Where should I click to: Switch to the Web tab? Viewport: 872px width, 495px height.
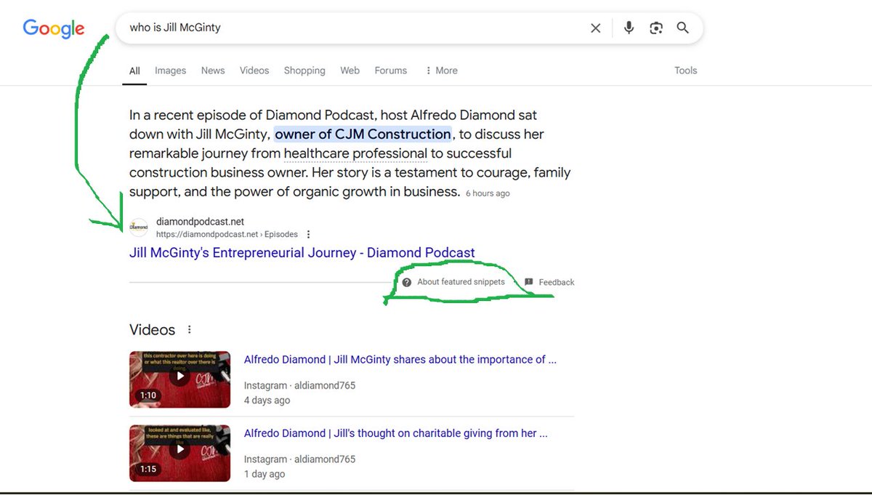coord(350,71)
